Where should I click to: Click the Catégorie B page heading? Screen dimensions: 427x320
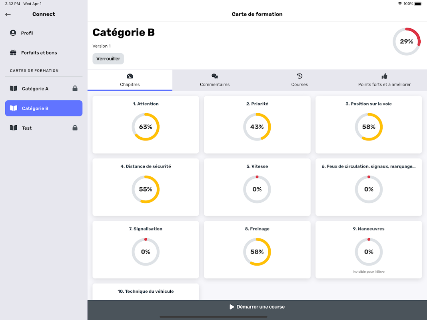[x=124, y=32]
